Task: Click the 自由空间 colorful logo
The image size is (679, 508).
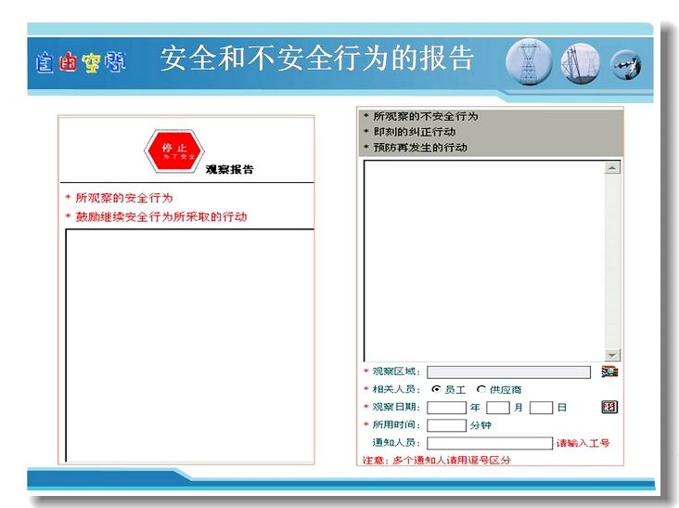Action: 81,62
